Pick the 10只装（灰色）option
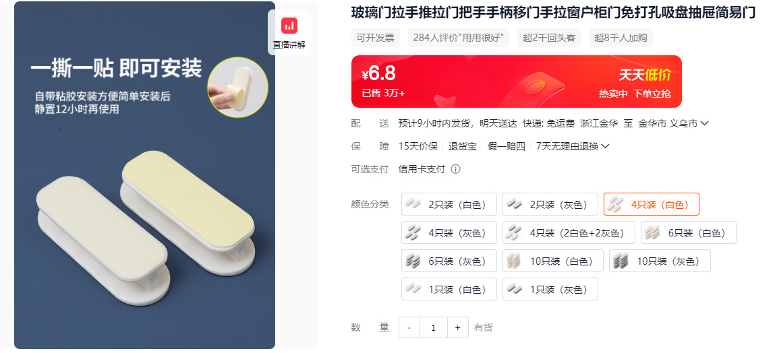The height and width of the screenshot is (353, 775). coord(660,261)
